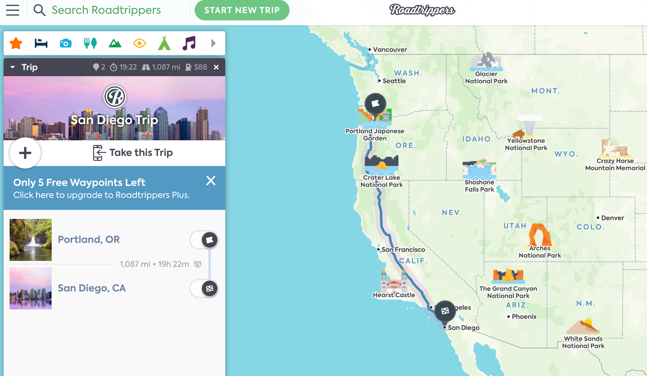Image resolution: width=647 pixels, height=376 pixels.
Task: Dismiss the free waypoints banner
Action: 211,181
